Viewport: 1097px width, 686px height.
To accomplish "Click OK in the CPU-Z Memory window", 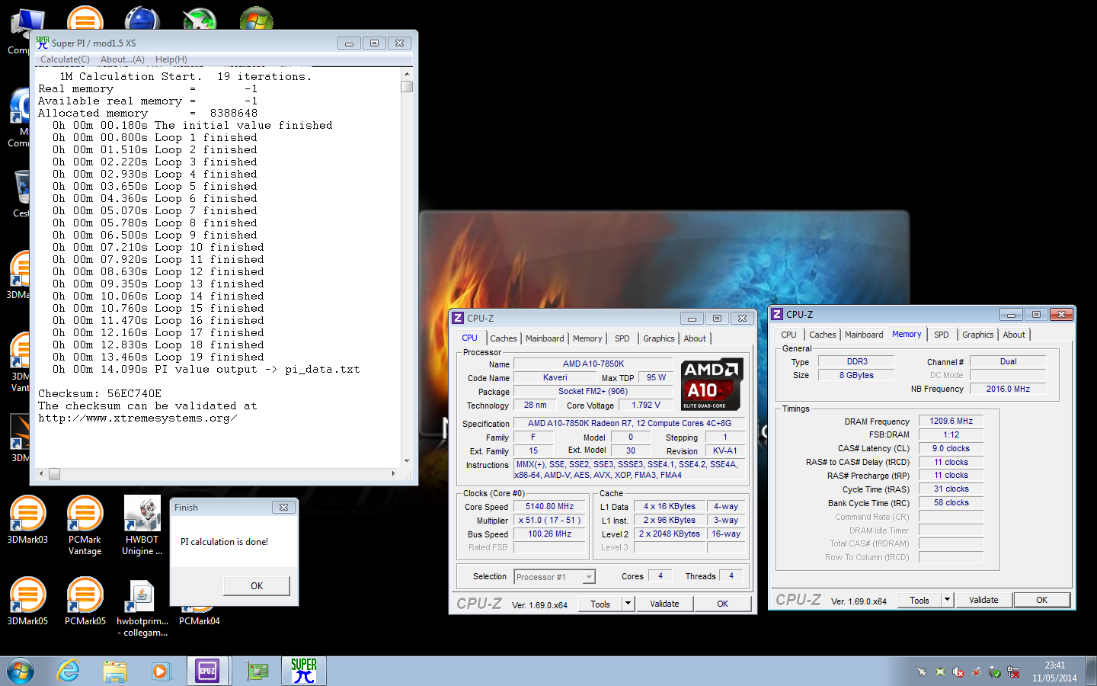I will 1042,600.
